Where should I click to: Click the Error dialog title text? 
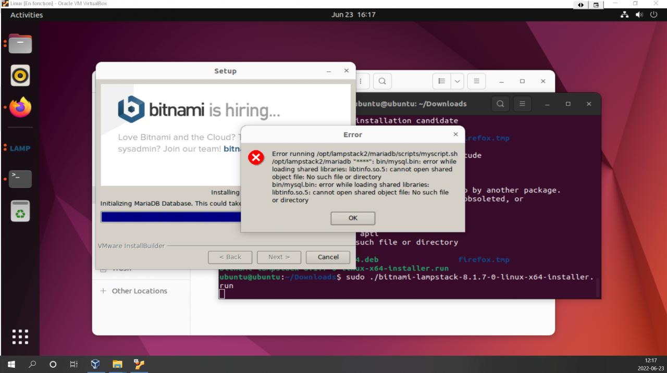click(x=353, y=134)
